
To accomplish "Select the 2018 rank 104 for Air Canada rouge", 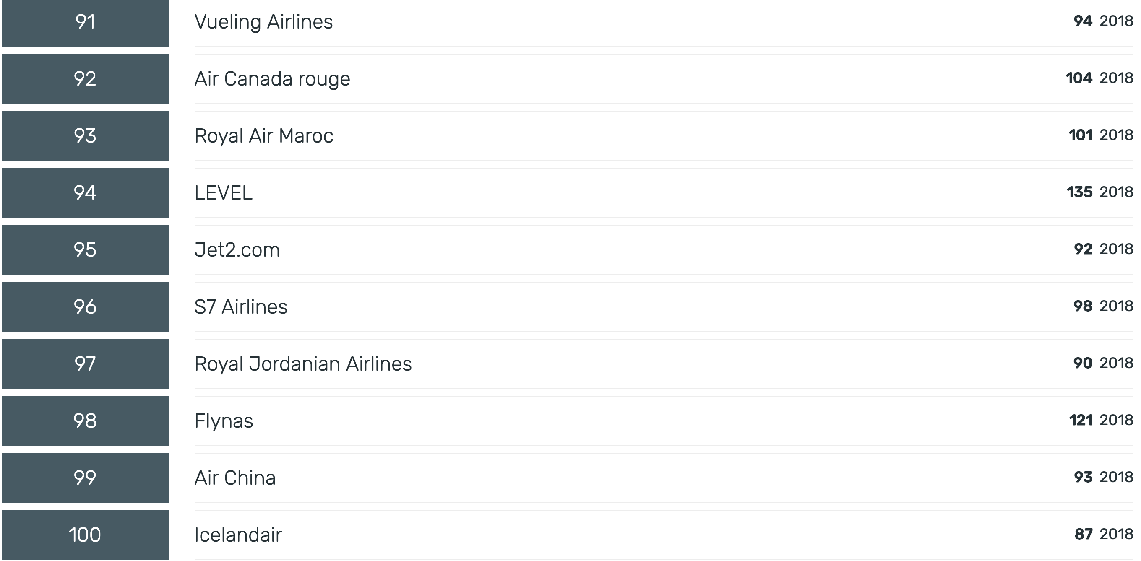I will [x=1099, y=78].
